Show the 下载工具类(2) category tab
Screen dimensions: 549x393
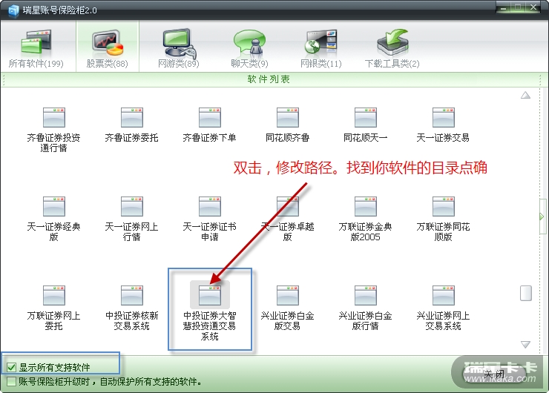tap(392, 48)
